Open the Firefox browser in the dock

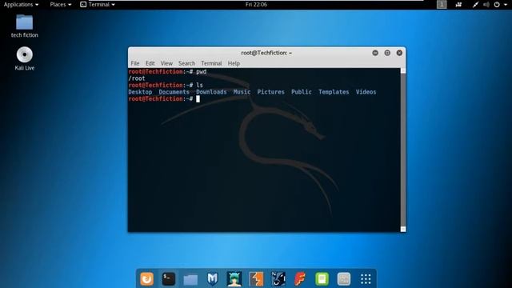tap(147, 279)
